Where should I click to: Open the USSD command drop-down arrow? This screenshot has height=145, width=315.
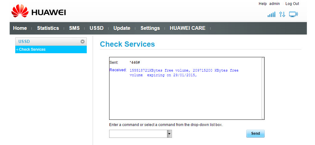pos(169,134)
